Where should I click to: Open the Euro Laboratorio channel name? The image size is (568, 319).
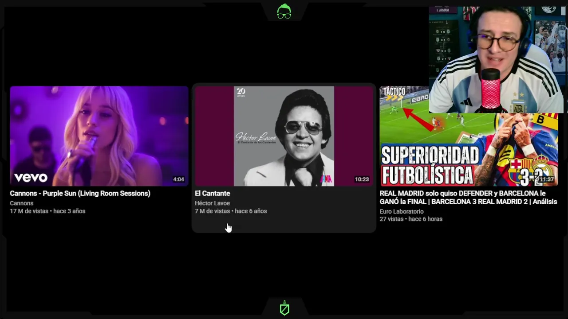pos(402,211)
